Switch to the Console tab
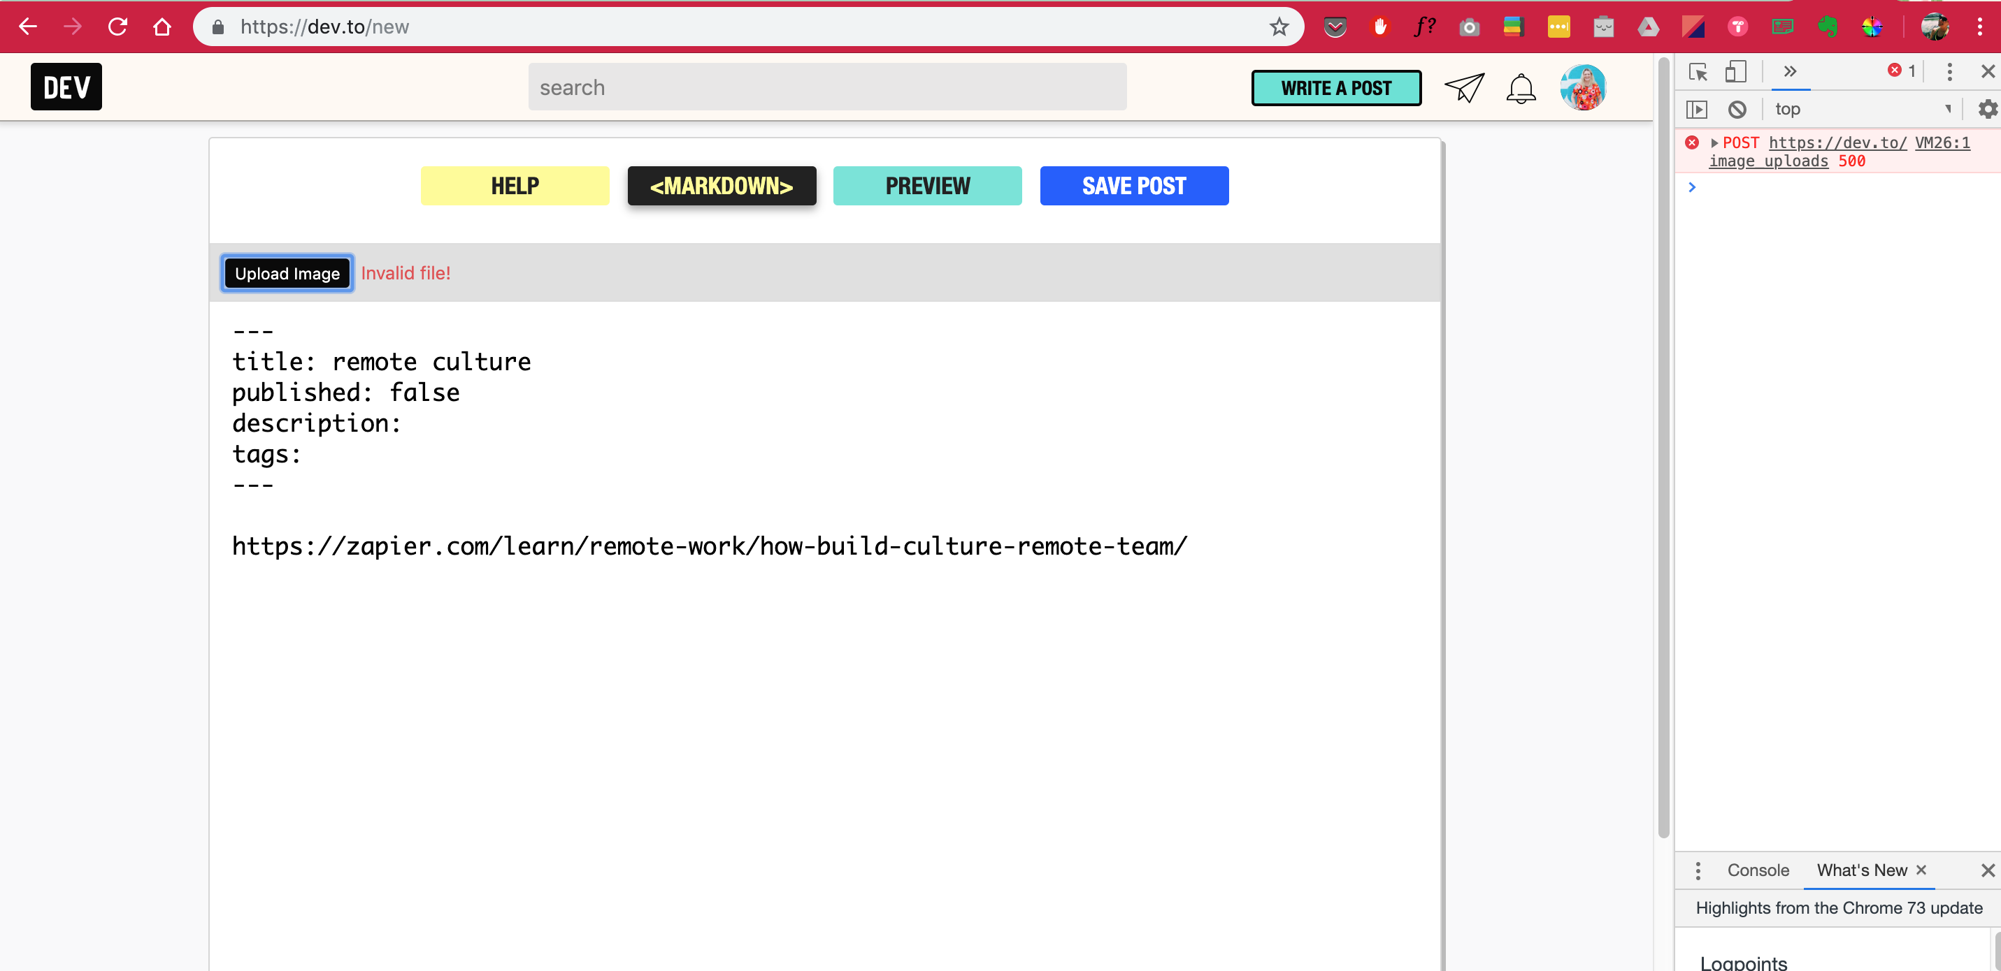2001x971 pixels. (x=1758, y=870)
